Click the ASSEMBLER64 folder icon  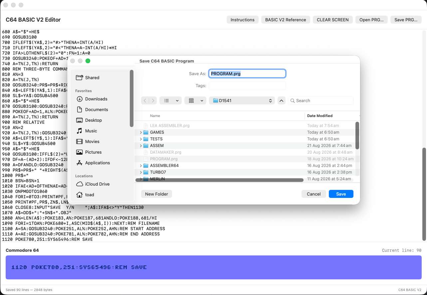[x=146, y=166]
